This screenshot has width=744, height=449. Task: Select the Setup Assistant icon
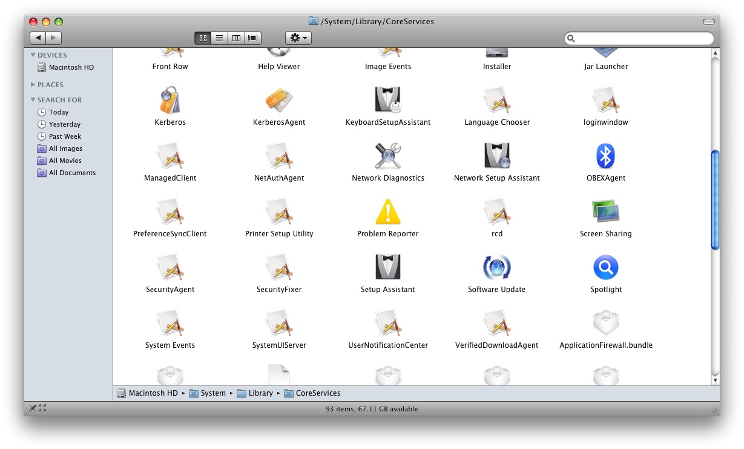(388, 267)
